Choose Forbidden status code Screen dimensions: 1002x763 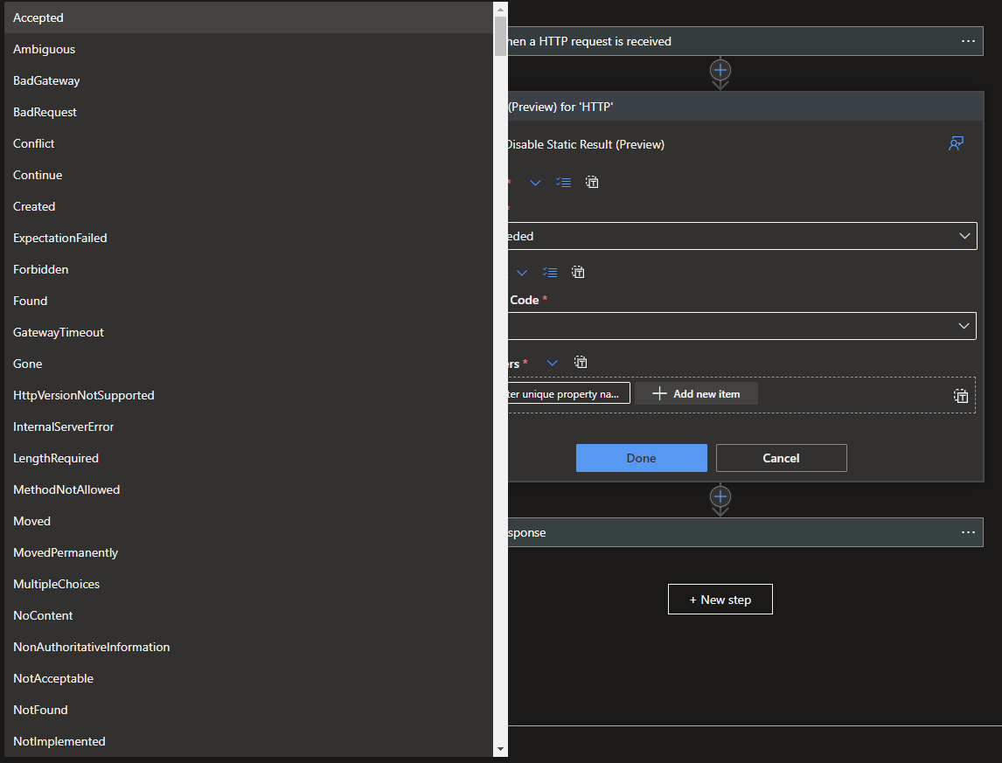[248, 269]
